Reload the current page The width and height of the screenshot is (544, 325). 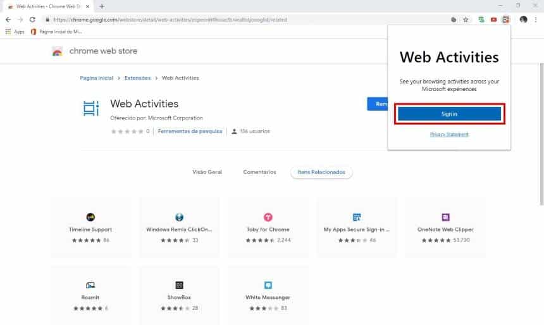pos(32,20)
